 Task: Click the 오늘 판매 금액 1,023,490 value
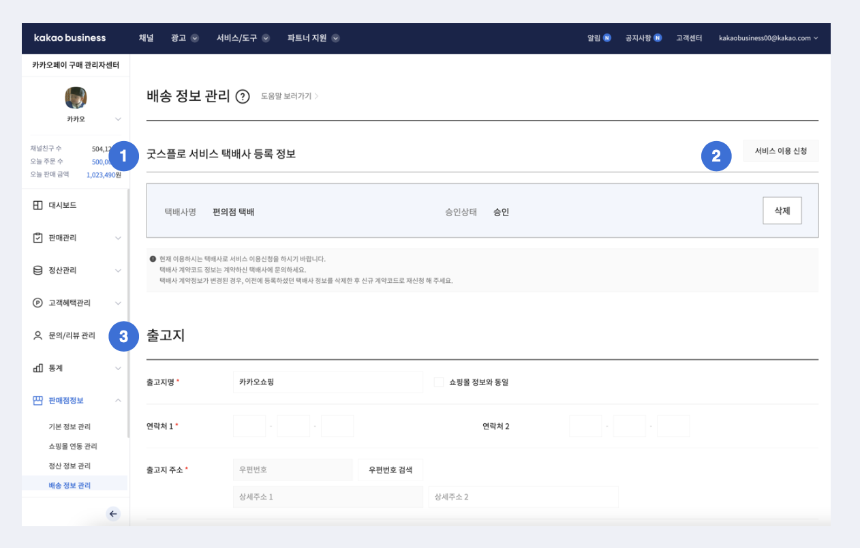[x=104, y=174]
